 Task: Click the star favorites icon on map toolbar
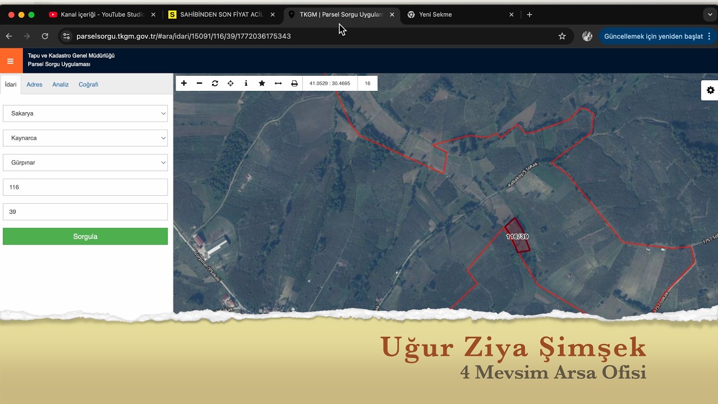click(x=261, y=83)
